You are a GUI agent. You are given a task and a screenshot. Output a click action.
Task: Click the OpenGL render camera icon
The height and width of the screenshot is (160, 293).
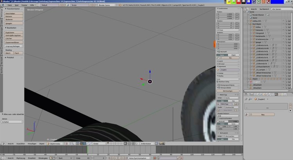point(160,144)
